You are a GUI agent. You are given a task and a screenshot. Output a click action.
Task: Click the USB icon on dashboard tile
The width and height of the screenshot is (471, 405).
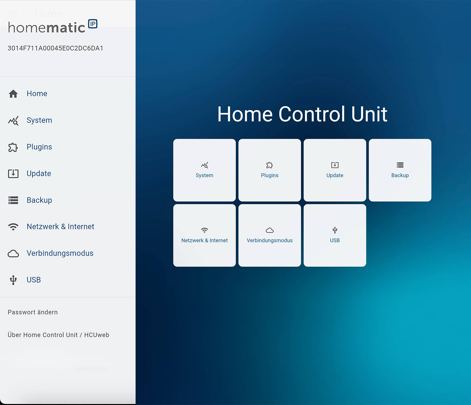pos(335,230)
